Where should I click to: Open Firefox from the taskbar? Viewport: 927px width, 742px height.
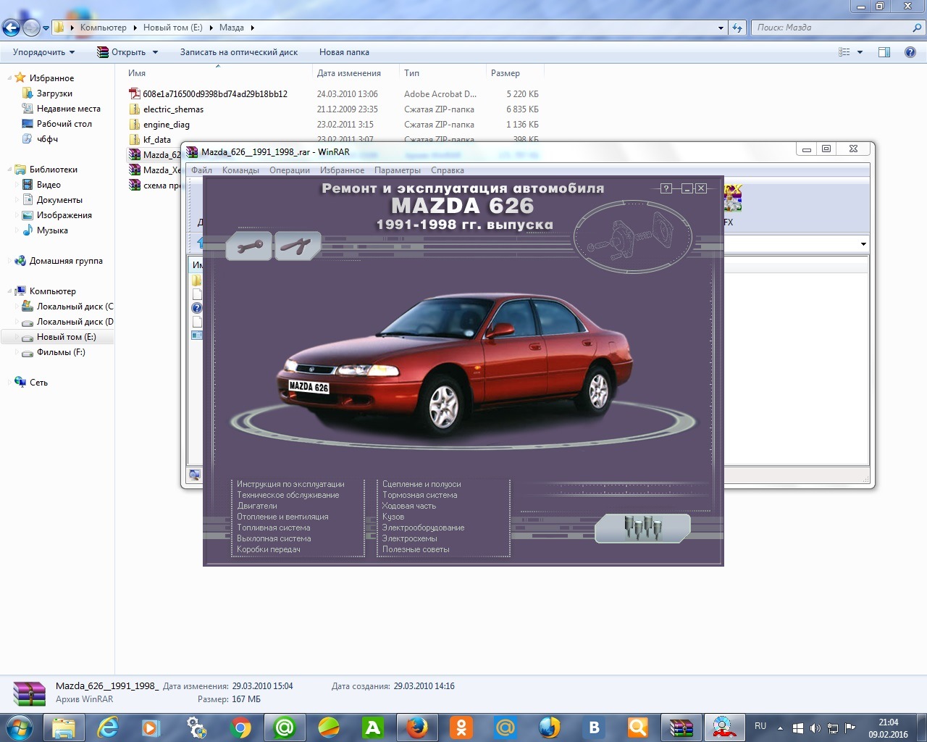pyautogui.click(x=417, y=727)
